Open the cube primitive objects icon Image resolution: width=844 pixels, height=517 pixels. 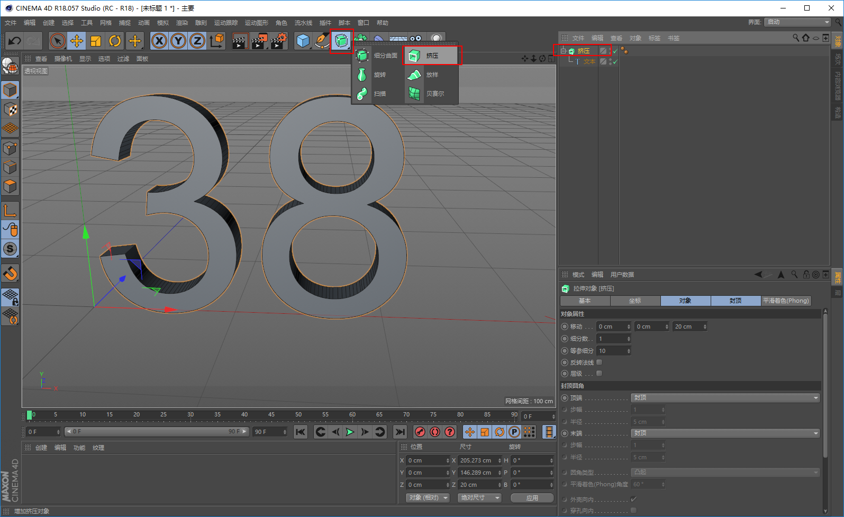point(303,41)
